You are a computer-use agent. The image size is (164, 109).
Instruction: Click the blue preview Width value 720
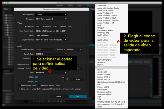(36, 77)
